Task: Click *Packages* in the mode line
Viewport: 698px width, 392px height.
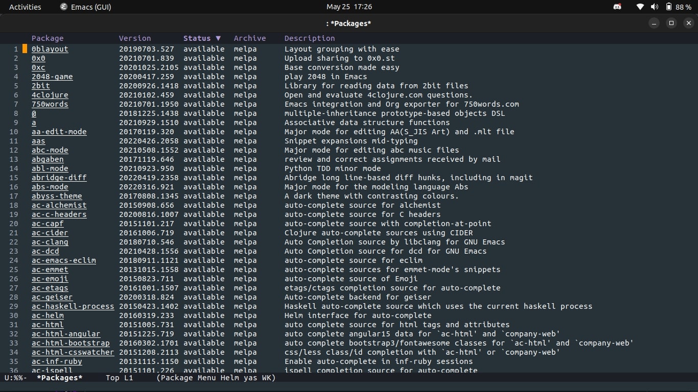Action: click(x=59, y=378)
